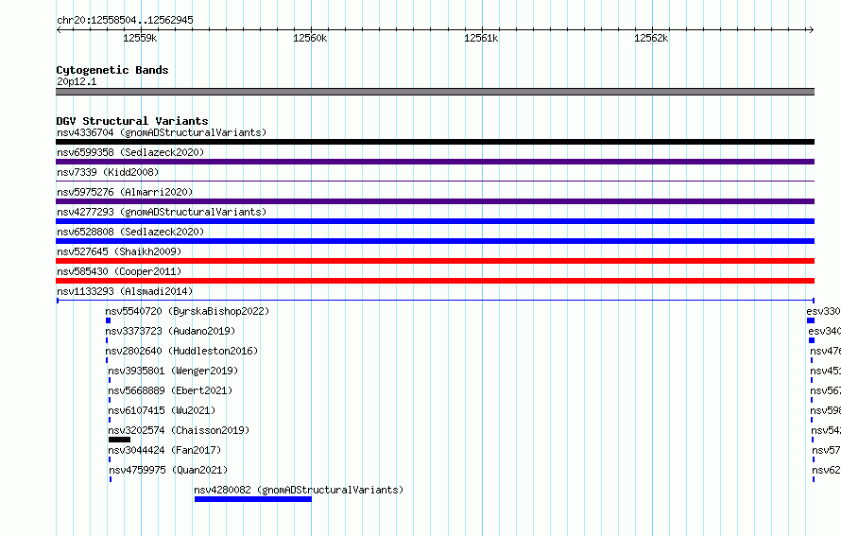This screenshot has height=536, width=841.
Task: Click the purple nsv5975276 Almarri2020 bar
Action: [x=435, y=201]
